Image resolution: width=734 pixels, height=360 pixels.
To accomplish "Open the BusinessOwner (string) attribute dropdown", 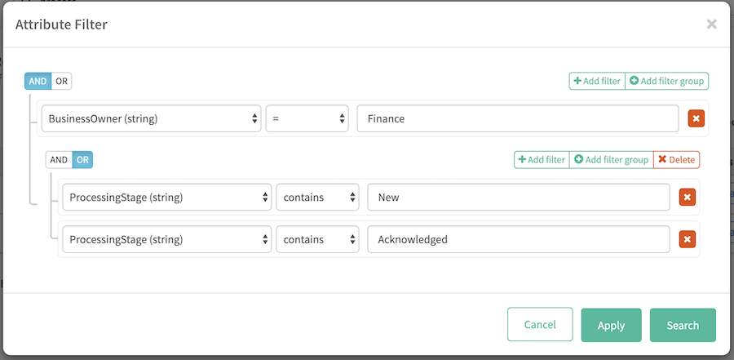I will point(151,118).
